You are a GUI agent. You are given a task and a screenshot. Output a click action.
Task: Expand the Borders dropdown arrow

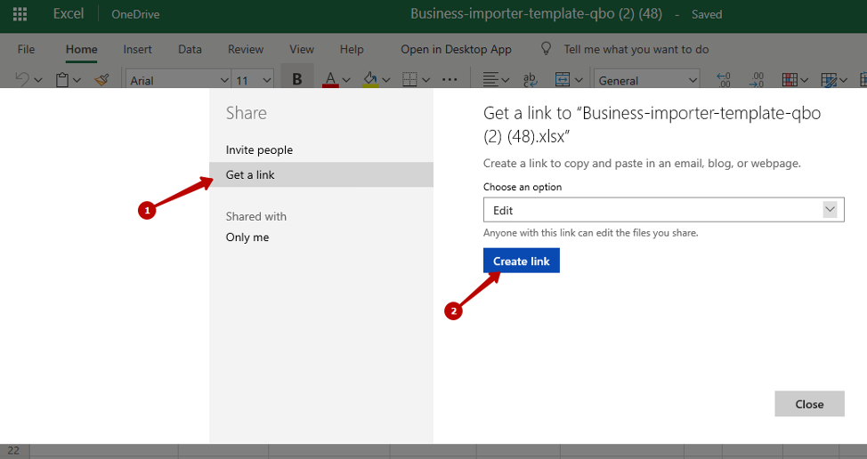425,80
